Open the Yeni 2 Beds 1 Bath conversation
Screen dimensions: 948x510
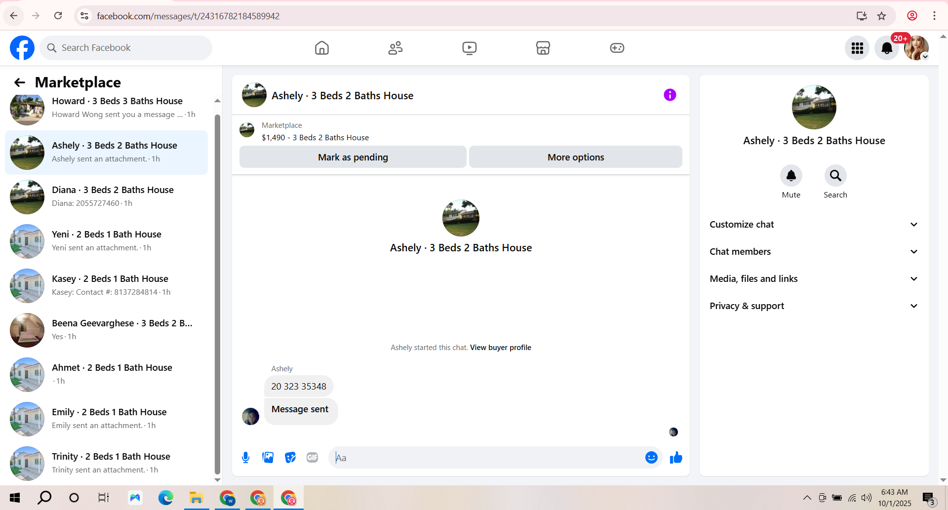tap(106, 241)
